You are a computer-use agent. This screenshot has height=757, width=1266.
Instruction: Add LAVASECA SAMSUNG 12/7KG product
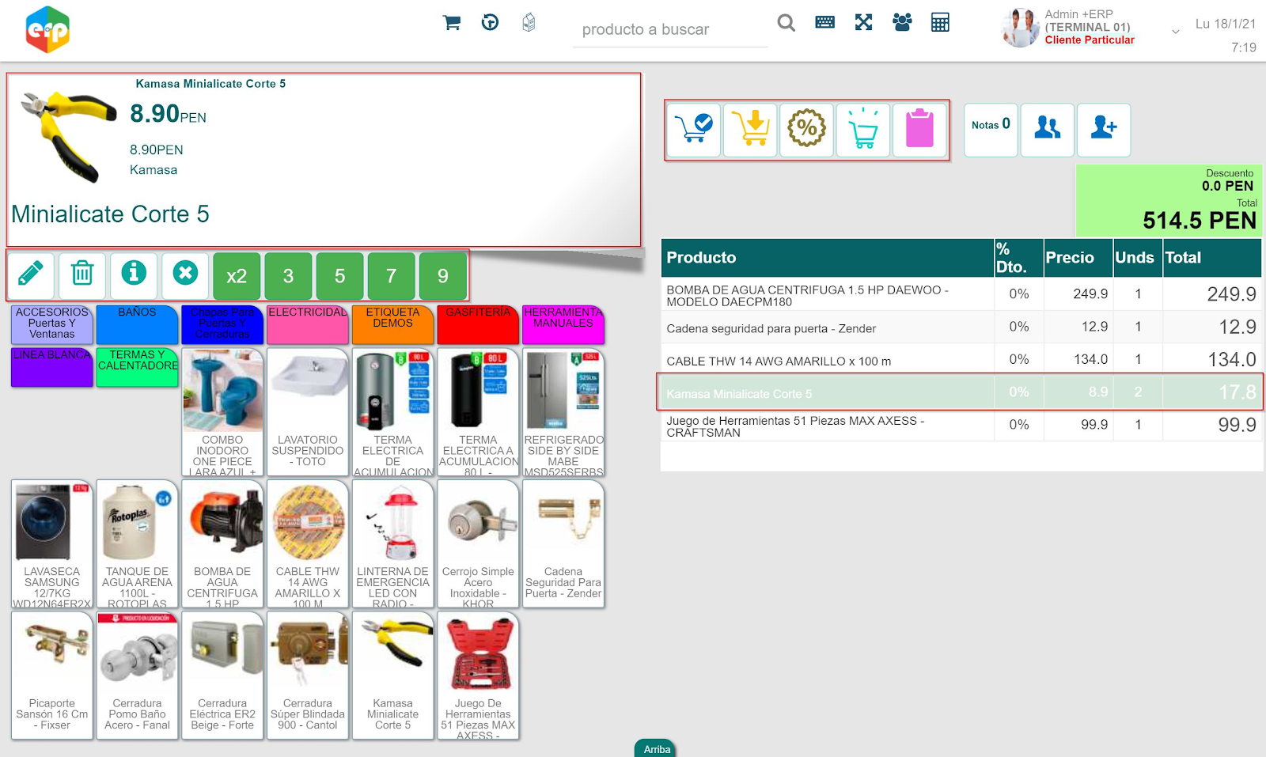click(52, 543)
